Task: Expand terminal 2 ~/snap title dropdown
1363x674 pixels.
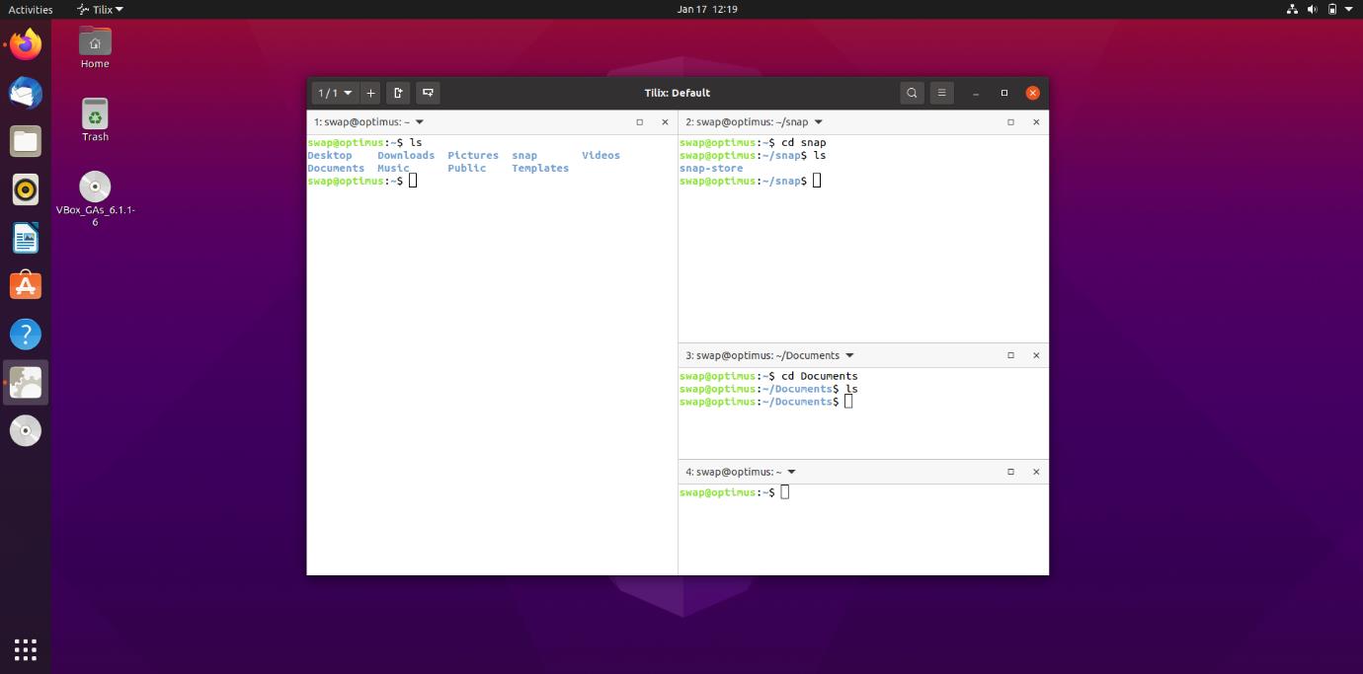Action: click(819, 122)
